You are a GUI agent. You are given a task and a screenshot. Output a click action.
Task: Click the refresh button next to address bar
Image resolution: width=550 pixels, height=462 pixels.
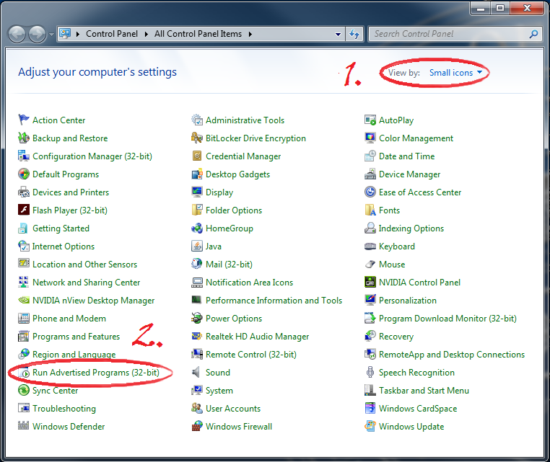click(354, 34)
